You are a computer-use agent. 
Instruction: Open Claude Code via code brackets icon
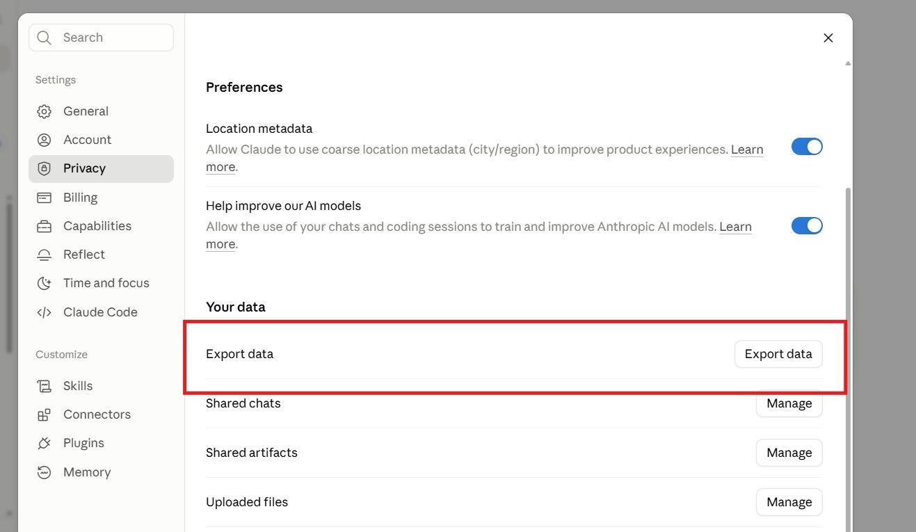click(44, 312)
